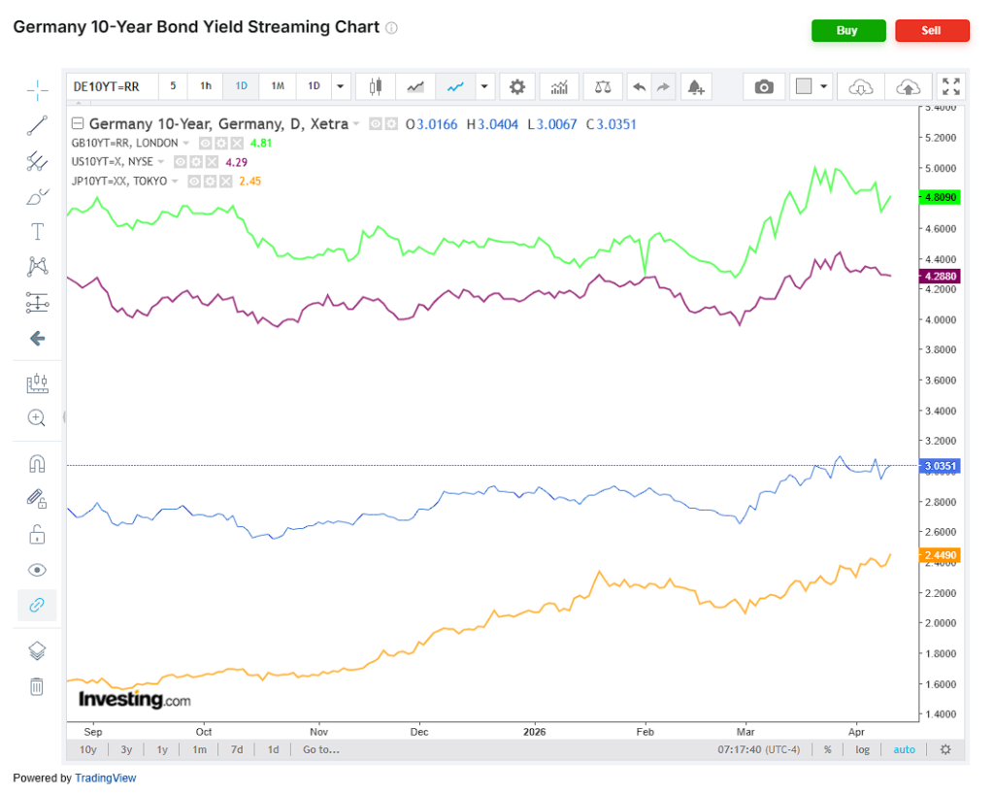Hide the JP10YT=XX Tokyo series

pos(192,181)
